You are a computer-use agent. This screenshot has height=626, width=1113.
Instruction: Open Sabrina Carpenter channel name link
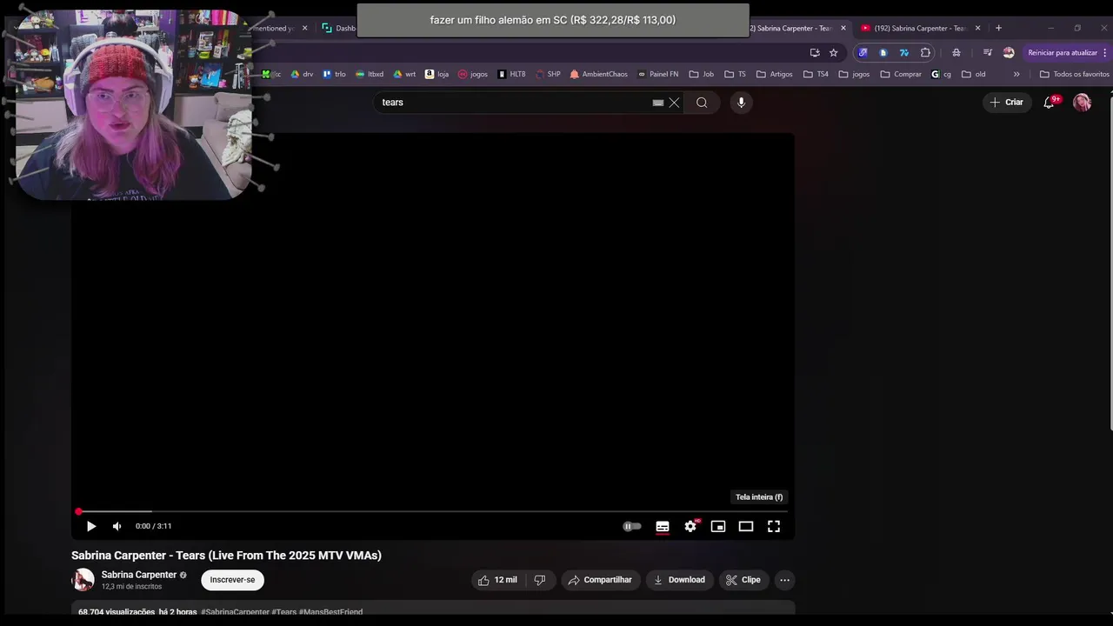coord(139,575)
